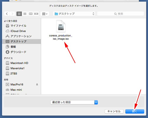Go back with the left chevron button
This screenshot has width=148, height=118.
coord(7,14)
